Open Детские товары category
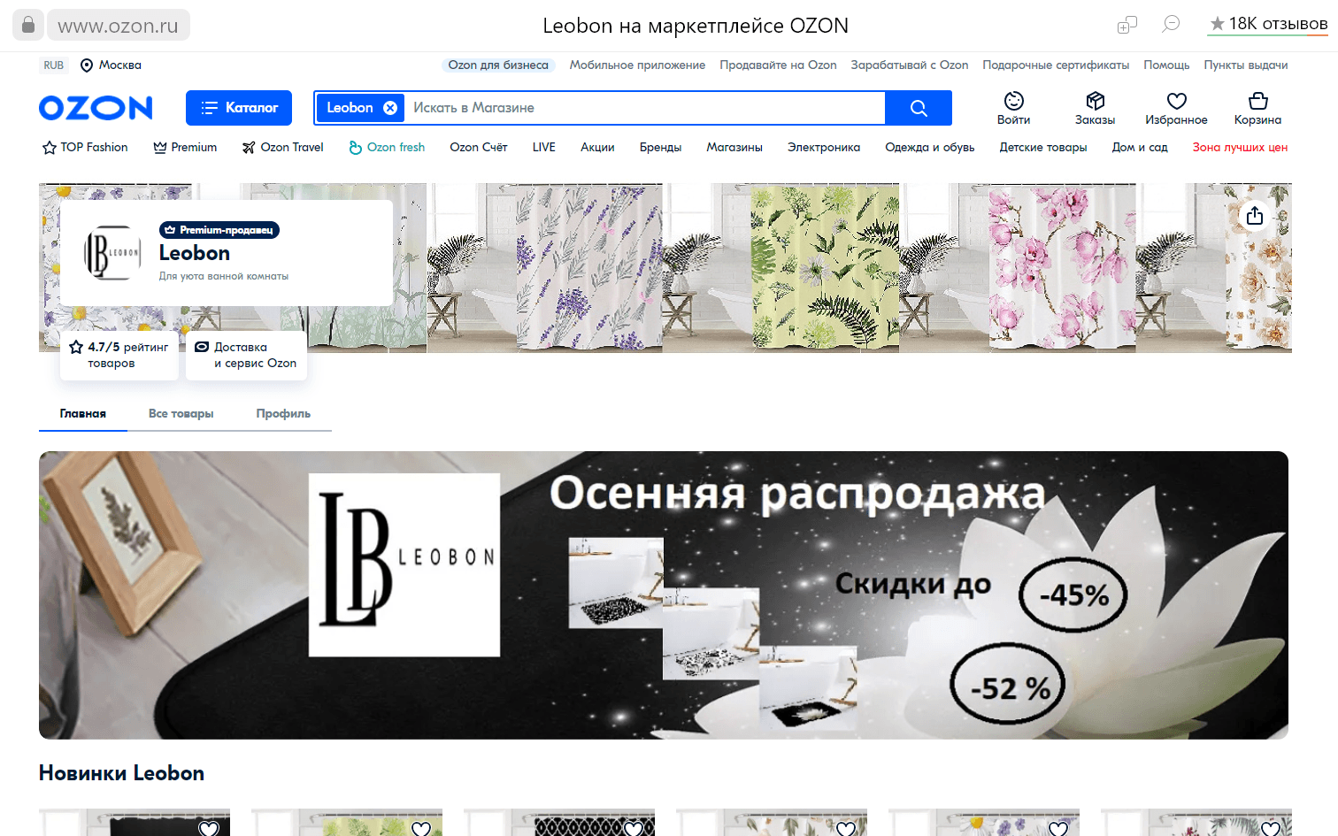 pos(1043,148)
